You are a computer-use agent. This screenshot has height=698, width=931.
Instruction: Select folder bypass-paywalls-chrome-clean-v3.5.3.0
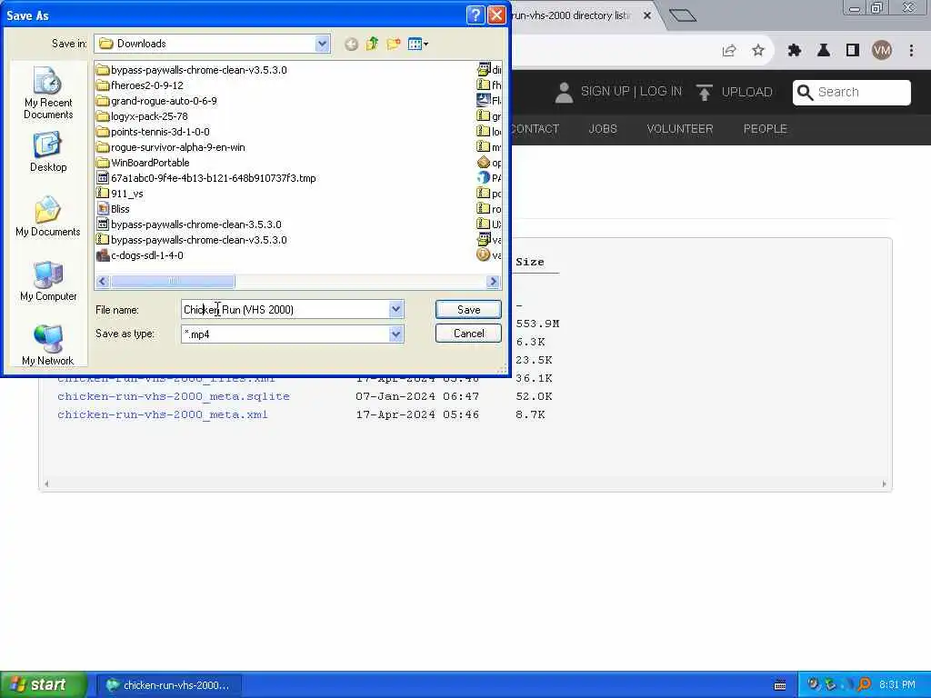coord(192,70)
